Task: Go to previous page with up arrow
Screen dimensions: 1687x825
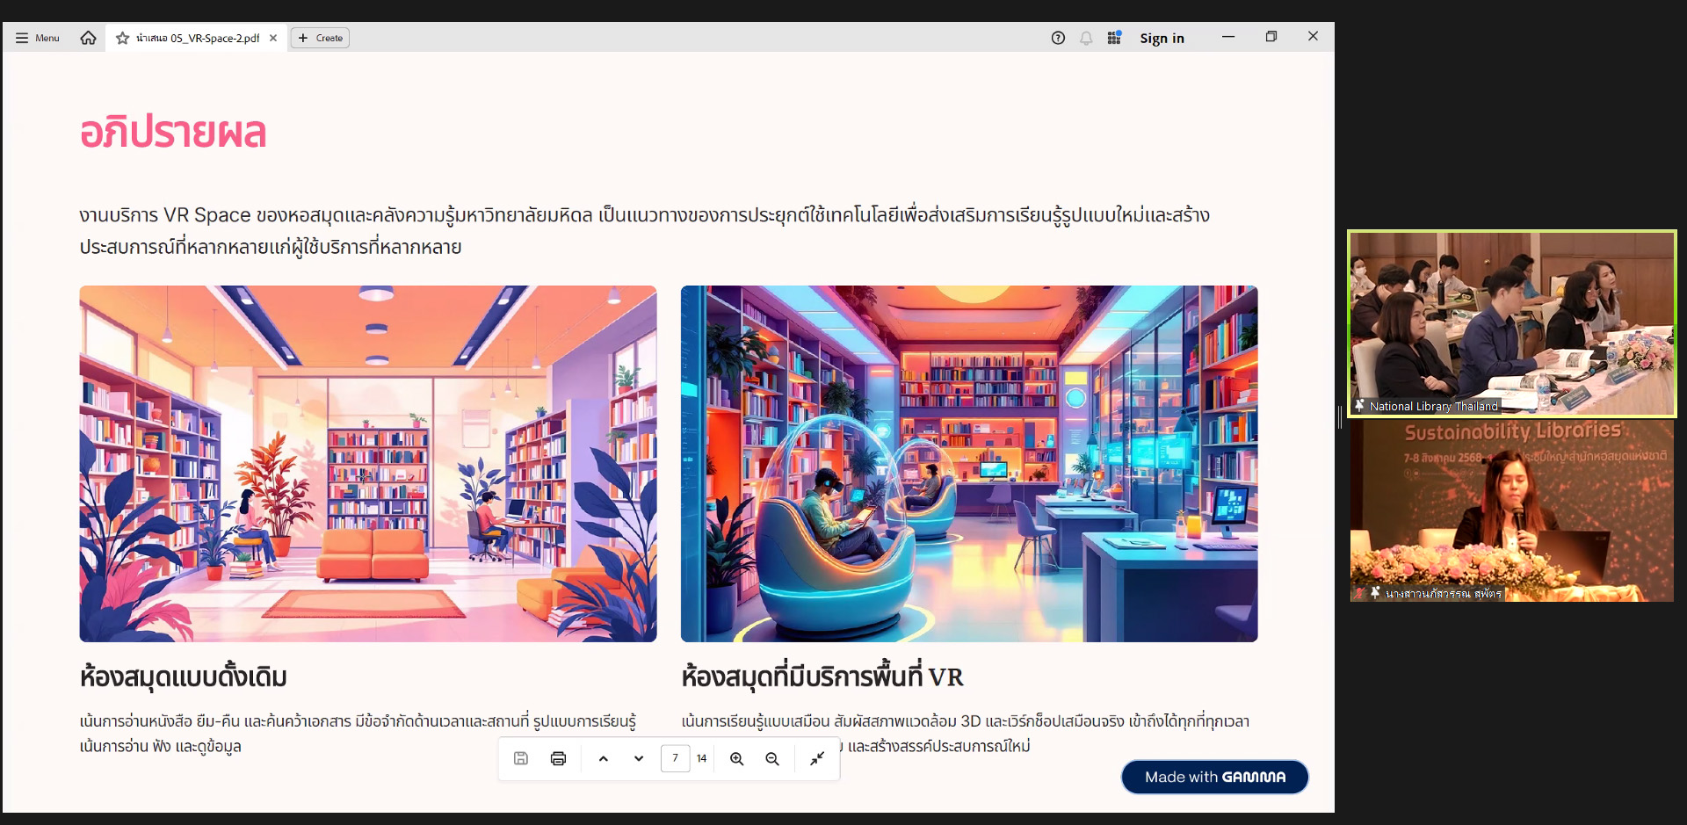Action: 604,758
